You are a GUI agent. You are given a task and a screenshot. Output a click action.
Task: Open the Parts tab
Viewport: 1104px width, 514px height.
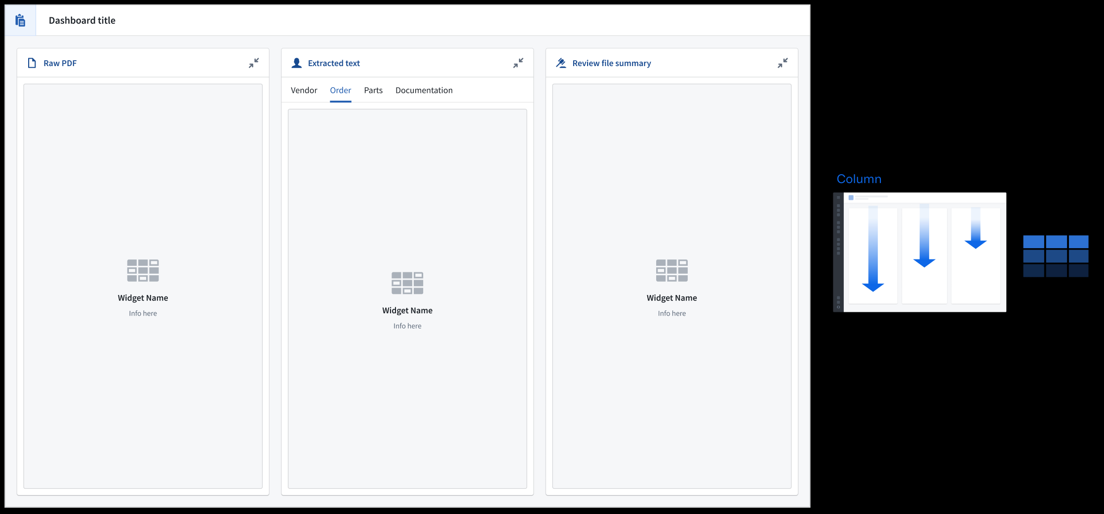373,90
